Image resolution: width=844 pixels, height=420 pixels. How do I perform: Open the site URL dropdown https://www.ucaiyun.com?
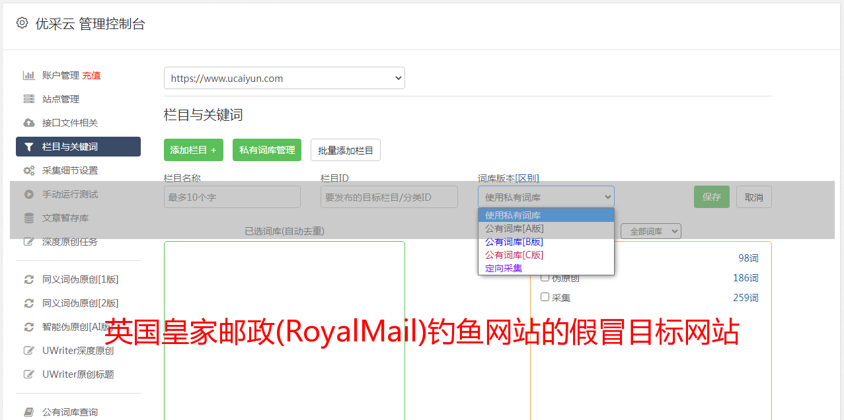pos(284,78)
